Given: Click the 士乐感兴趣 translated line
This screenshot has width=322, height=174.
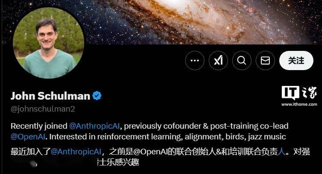Looking at the screenshot, I should (x=119, y=162).
